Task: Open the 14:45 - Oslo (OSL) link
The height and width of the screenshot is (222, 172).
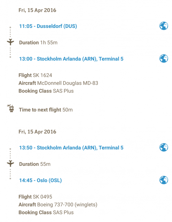Action: click(x=40, y=180)
